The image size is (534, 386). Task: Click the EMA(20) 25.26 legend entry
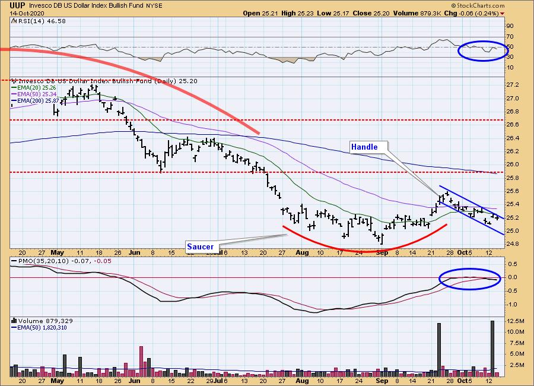(33, 88)
